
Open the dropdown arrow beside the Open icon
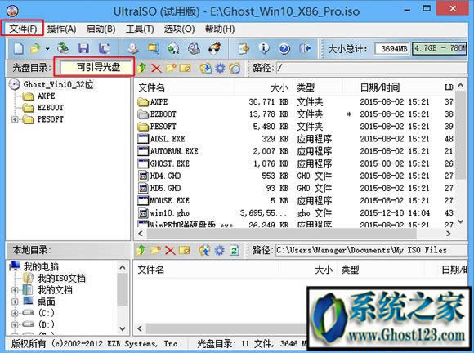[47, 48]
